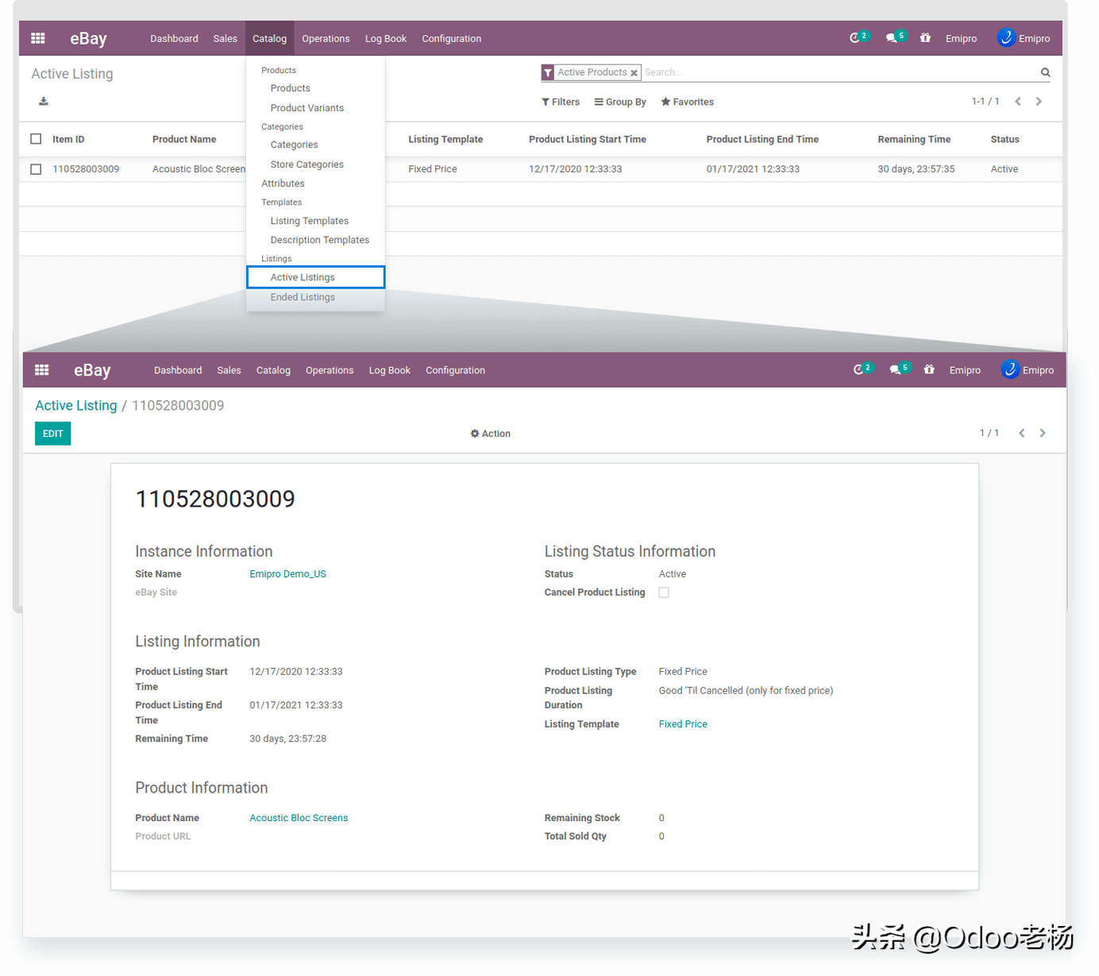1099x976 pixels.
Task: Sort by Status column header
Action: coord(1005,139)
